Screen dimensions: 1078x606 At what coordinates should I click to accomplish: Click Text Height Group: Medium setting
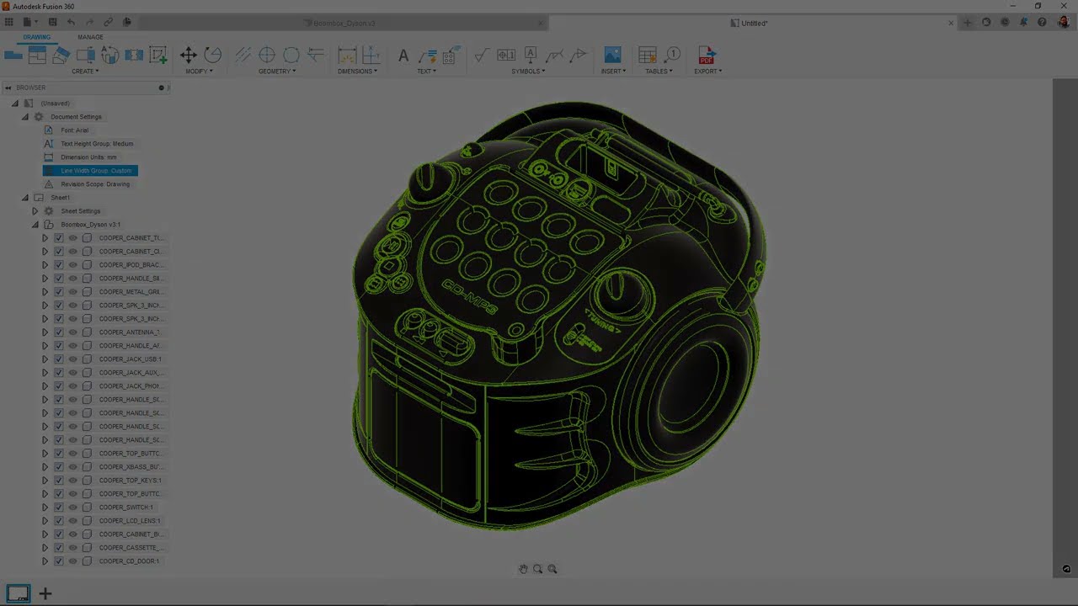tap(97, 144)
